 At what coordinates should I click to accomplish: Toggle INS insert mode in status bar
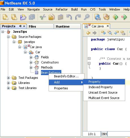point(104,134)
